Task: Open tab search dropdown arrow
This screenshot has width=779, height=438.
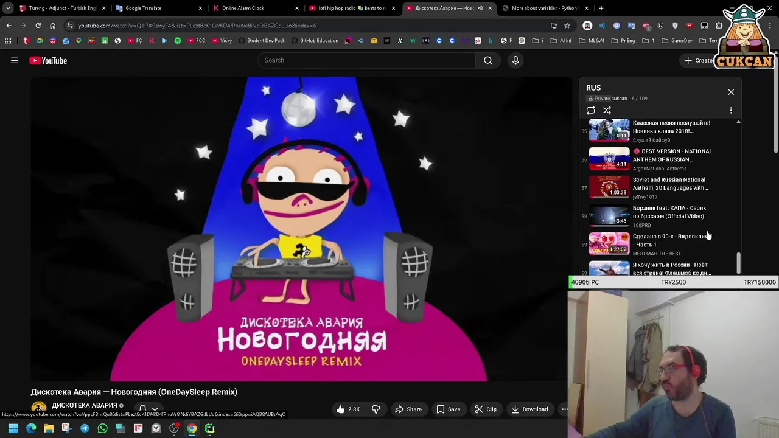Action: click(8, 8)
